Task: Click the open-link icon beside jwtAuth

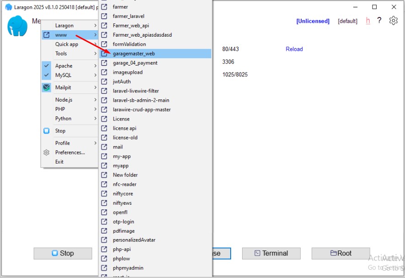Action: click(x=104, y=82)
